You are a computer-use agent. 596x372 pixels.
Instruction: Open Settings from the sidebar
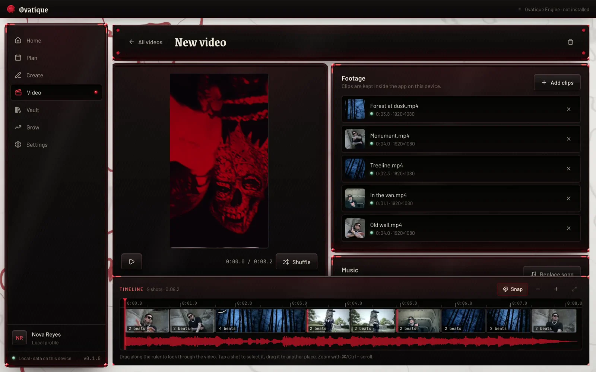[x=56, y=145]
